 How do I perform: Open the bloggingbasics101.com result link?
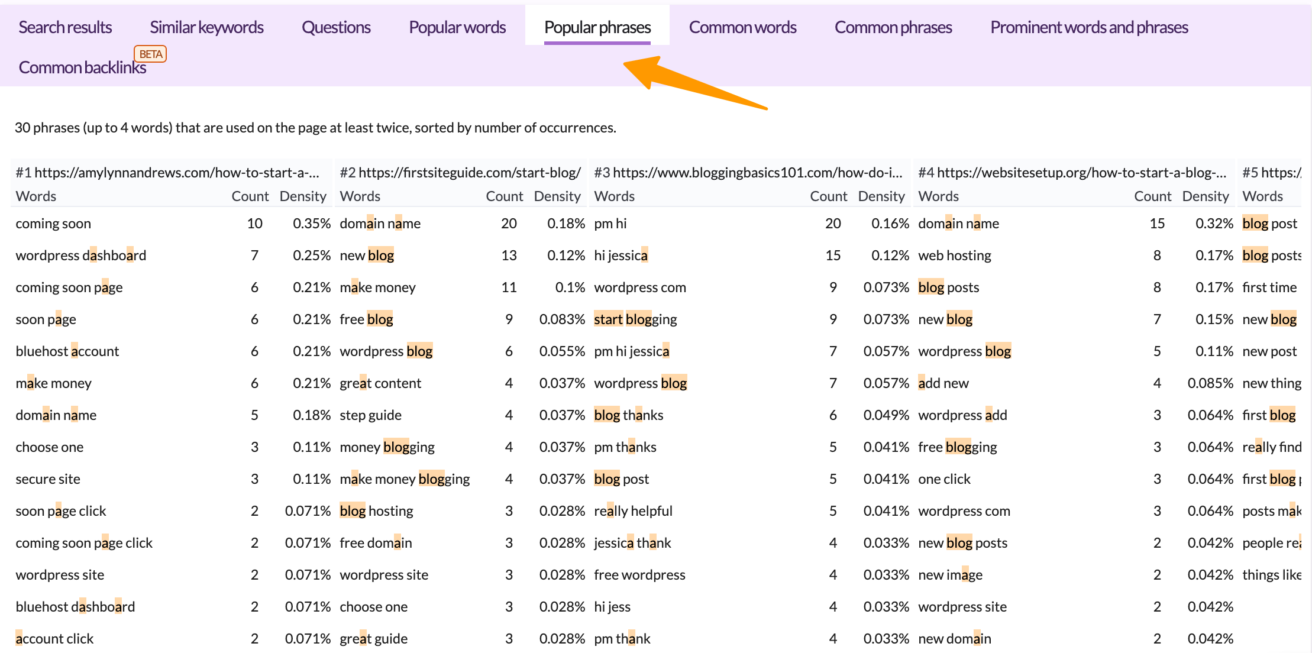point(757,173)
